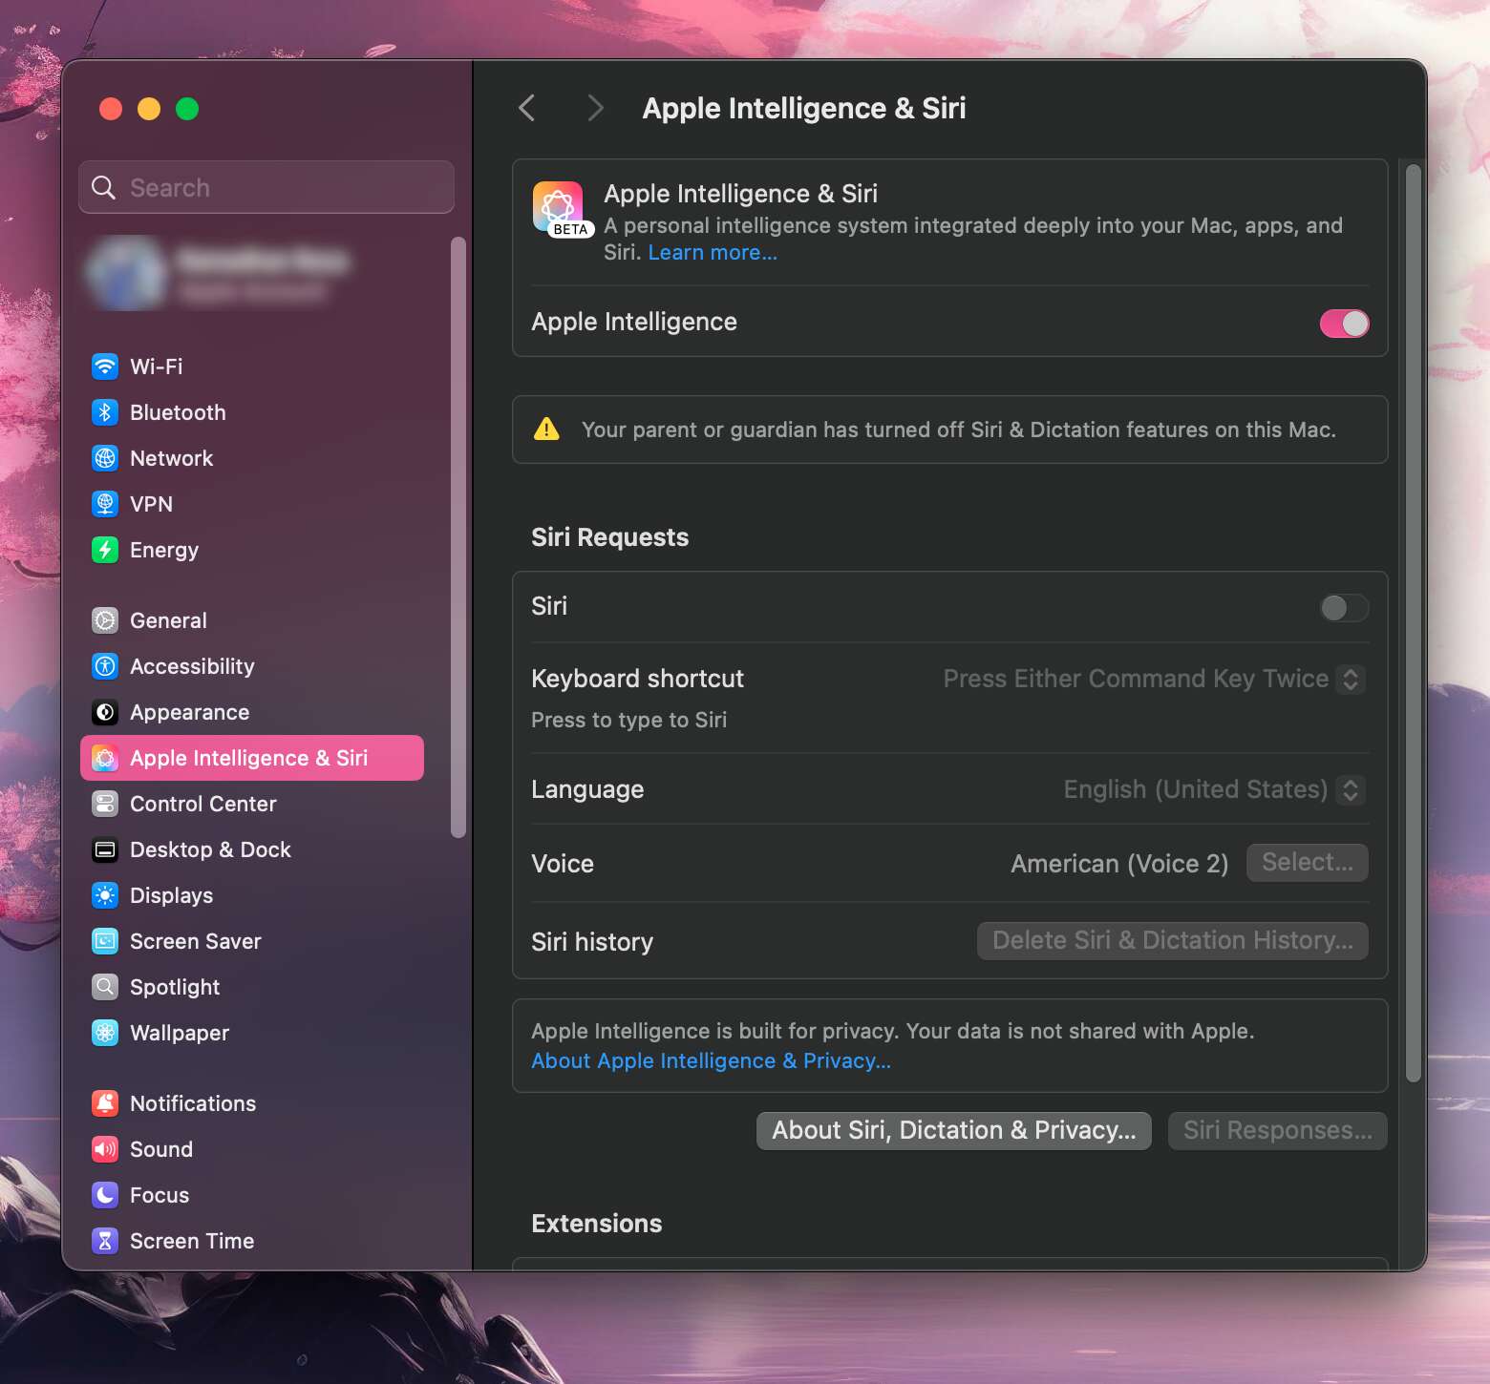
Task: Click the Appearance icon in sidebar
Action: coord(105,712)
